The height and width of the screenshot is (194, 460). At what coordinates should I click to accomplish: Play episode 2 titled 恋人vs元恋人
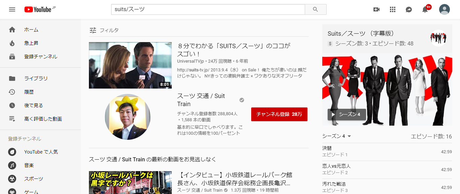387,169
